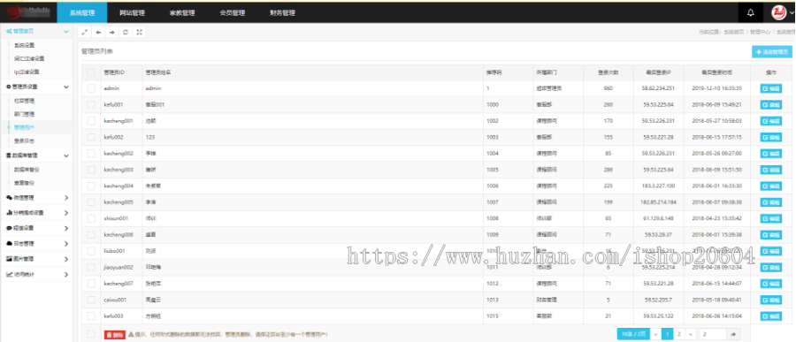Click the edit button for caiwu001

tap(770, 300)
